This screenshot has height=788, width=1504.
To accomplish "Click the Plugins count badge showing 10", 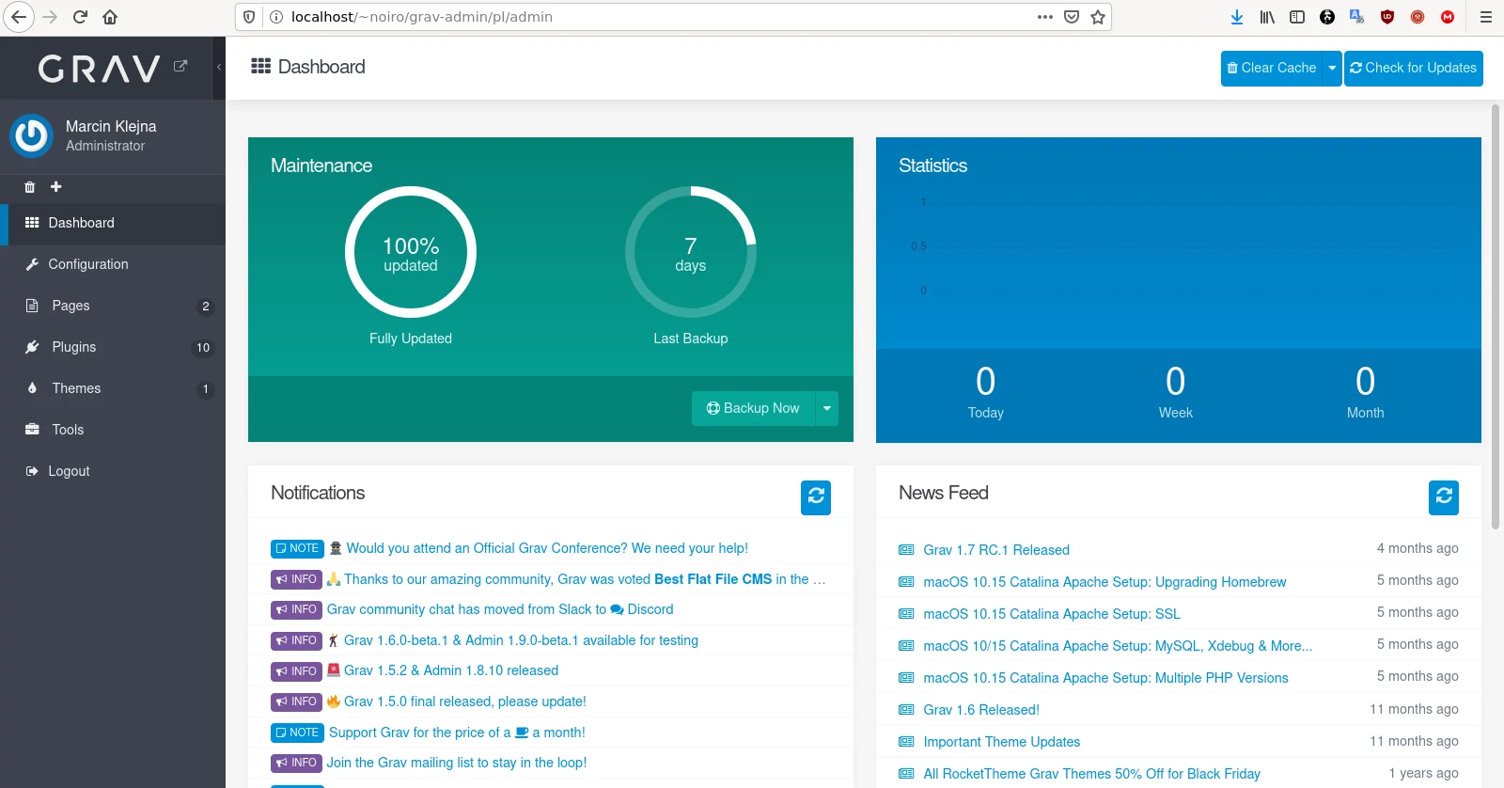I will point(203,348).
